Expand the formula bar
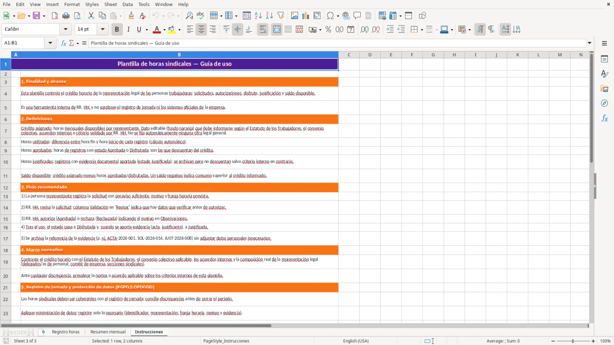The height and width of the screenshot is (345, 614). click(x=589, y=43)
